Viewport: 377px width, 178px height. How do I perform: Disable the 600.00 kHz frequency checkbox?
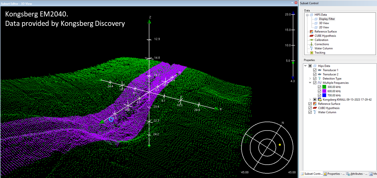point(319,91)
